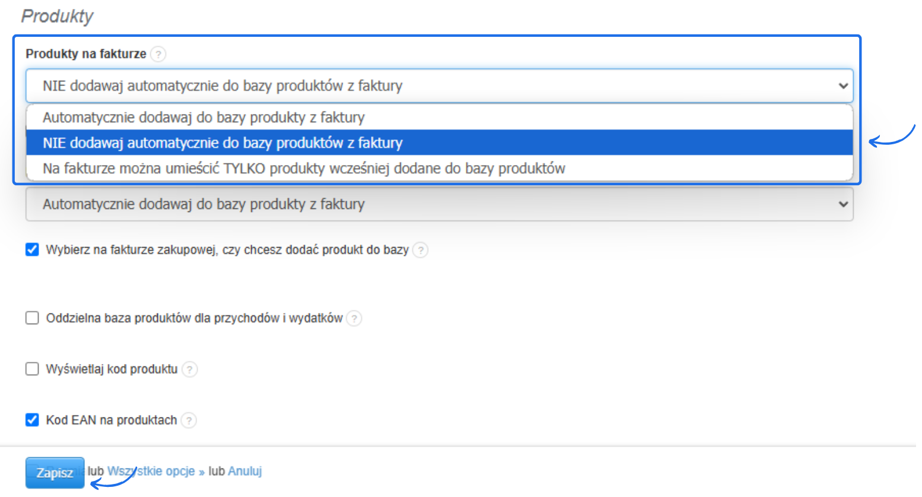Viewport: 922px width, 497px height.
Task: Click chevron arrow of lower Automatycznie dodawaj select
Action: (843, 204)
